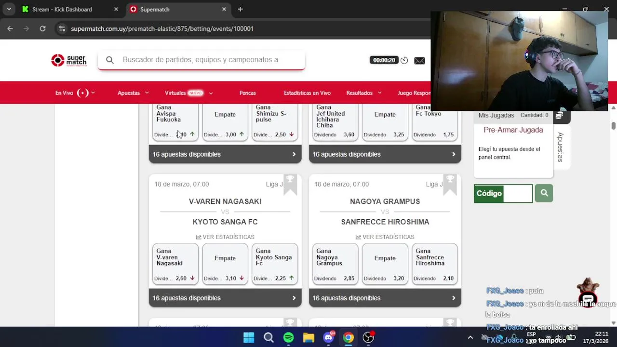The image size is (617, 347).
Task: Click the page vertical scrollbar thumb
Action: pos(614,125)
